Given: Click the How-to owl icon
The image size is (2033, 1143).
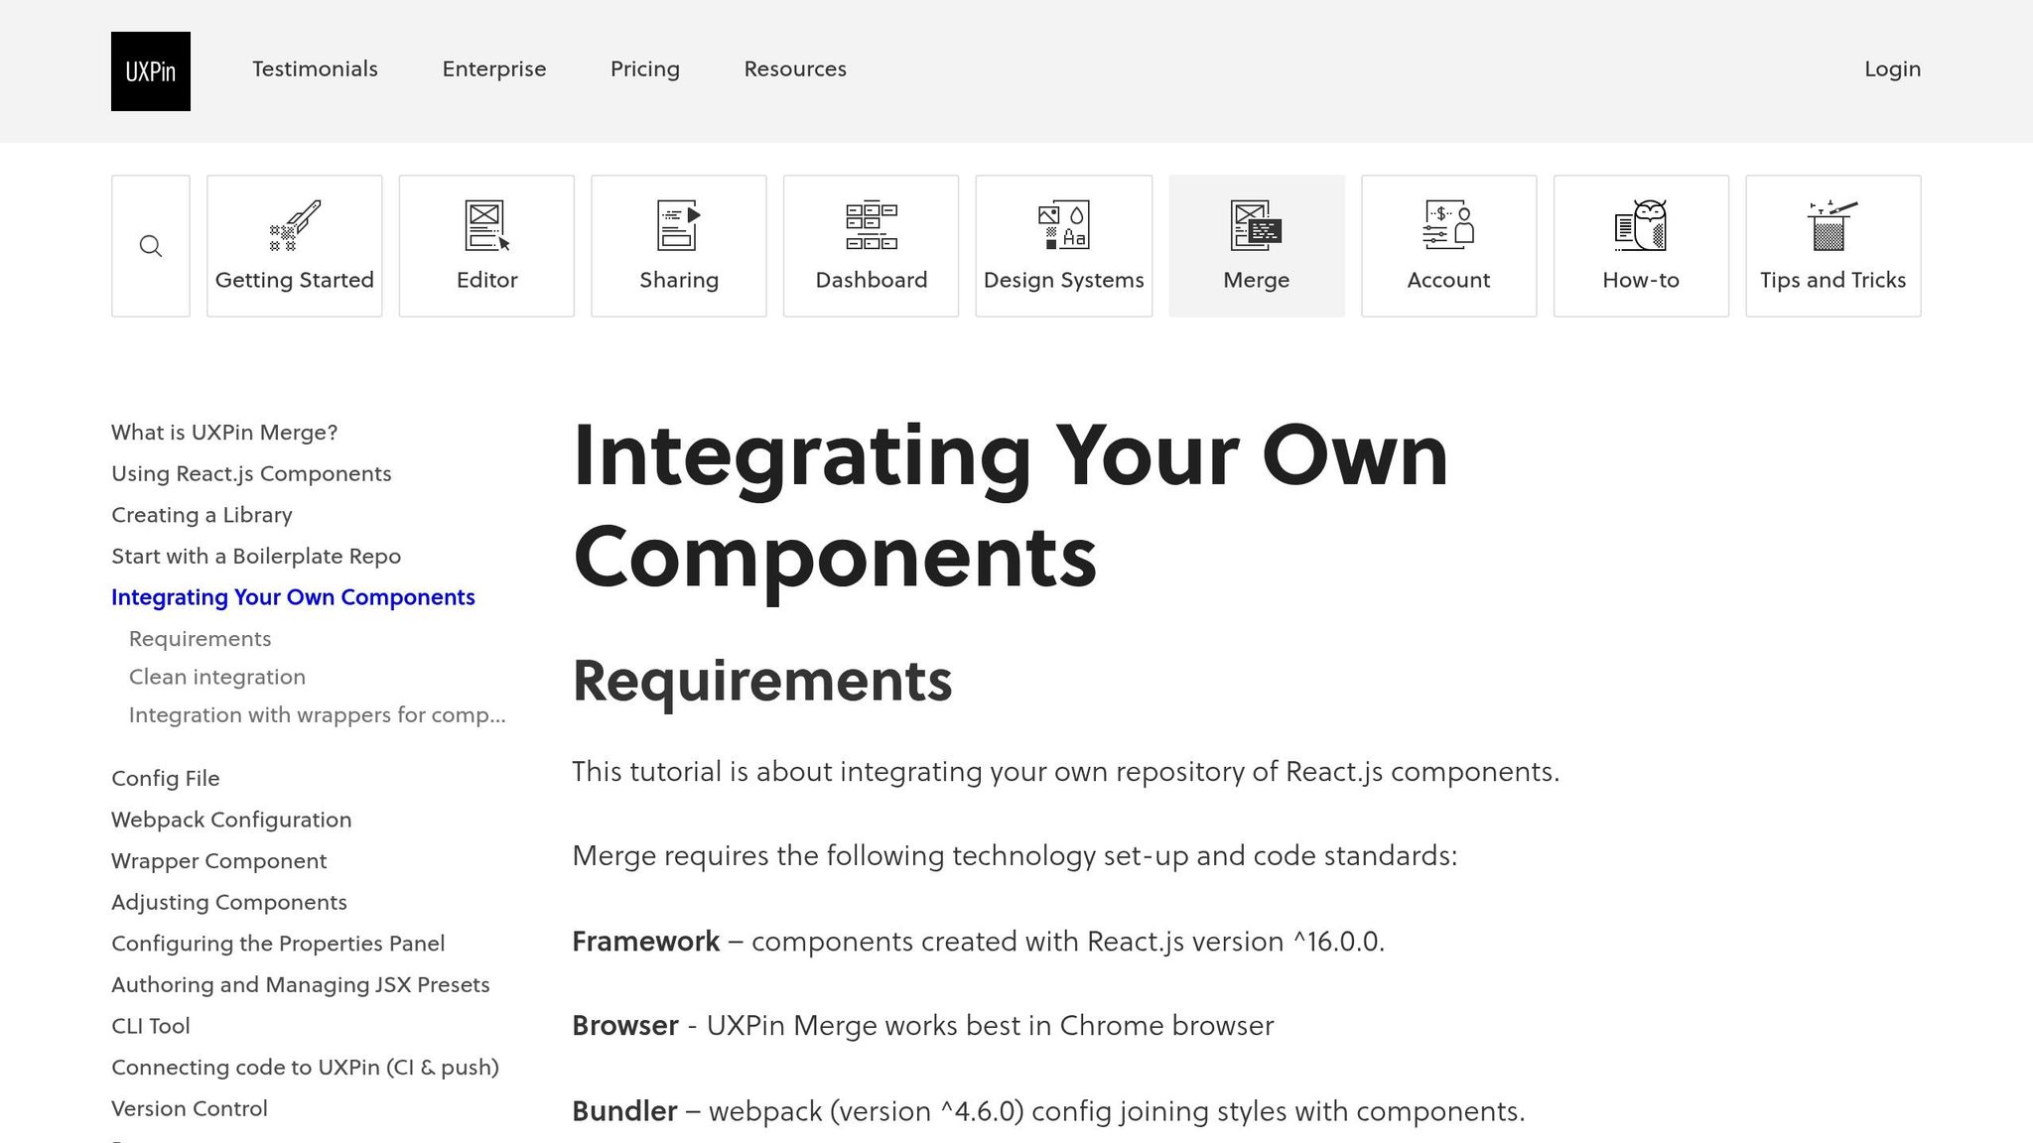Looking at the screenshot, I should coord(1641,225).
